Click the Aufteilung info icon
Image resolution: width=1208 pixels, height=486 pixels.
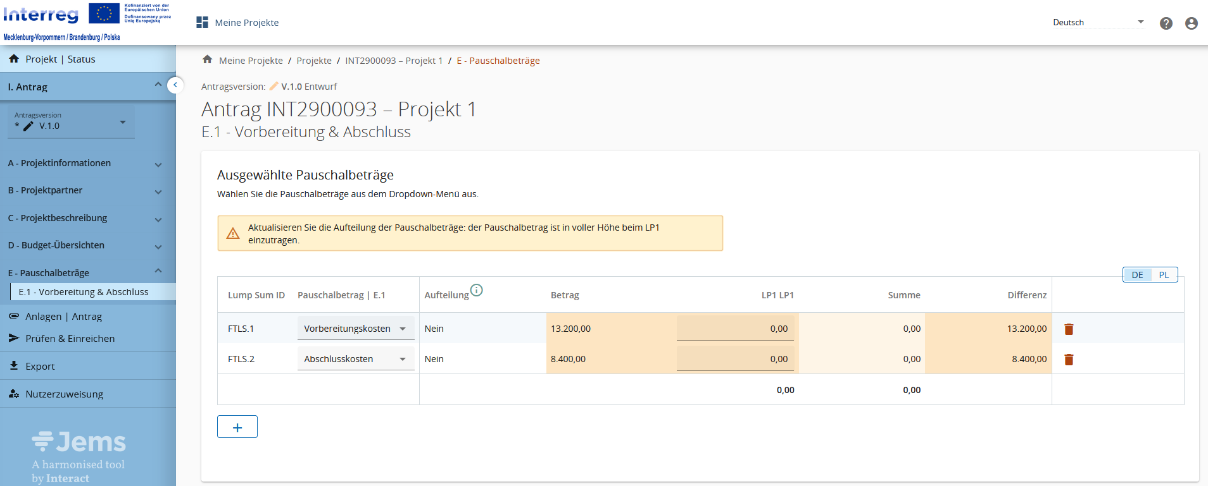click(x=477, y=290)
